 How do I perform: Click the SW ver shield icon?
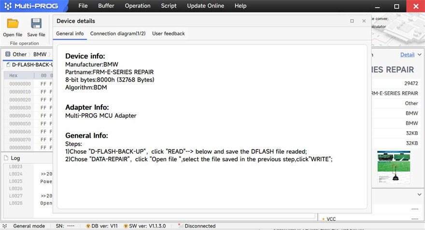tap(126, 226)
